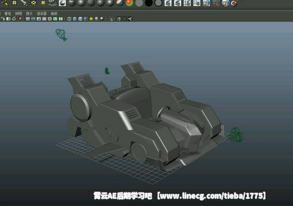Open the paint brush bowl icon on shelf

point(234,3)
